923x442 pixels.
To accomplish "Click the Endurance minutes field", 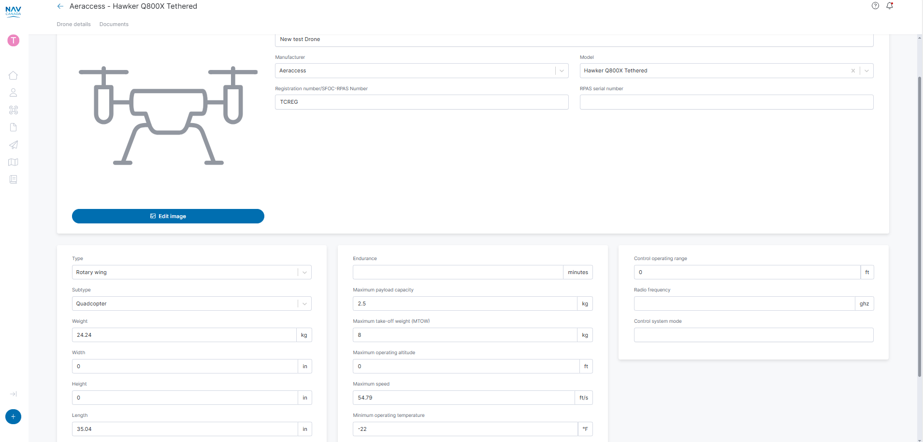I will pos(458,272).
